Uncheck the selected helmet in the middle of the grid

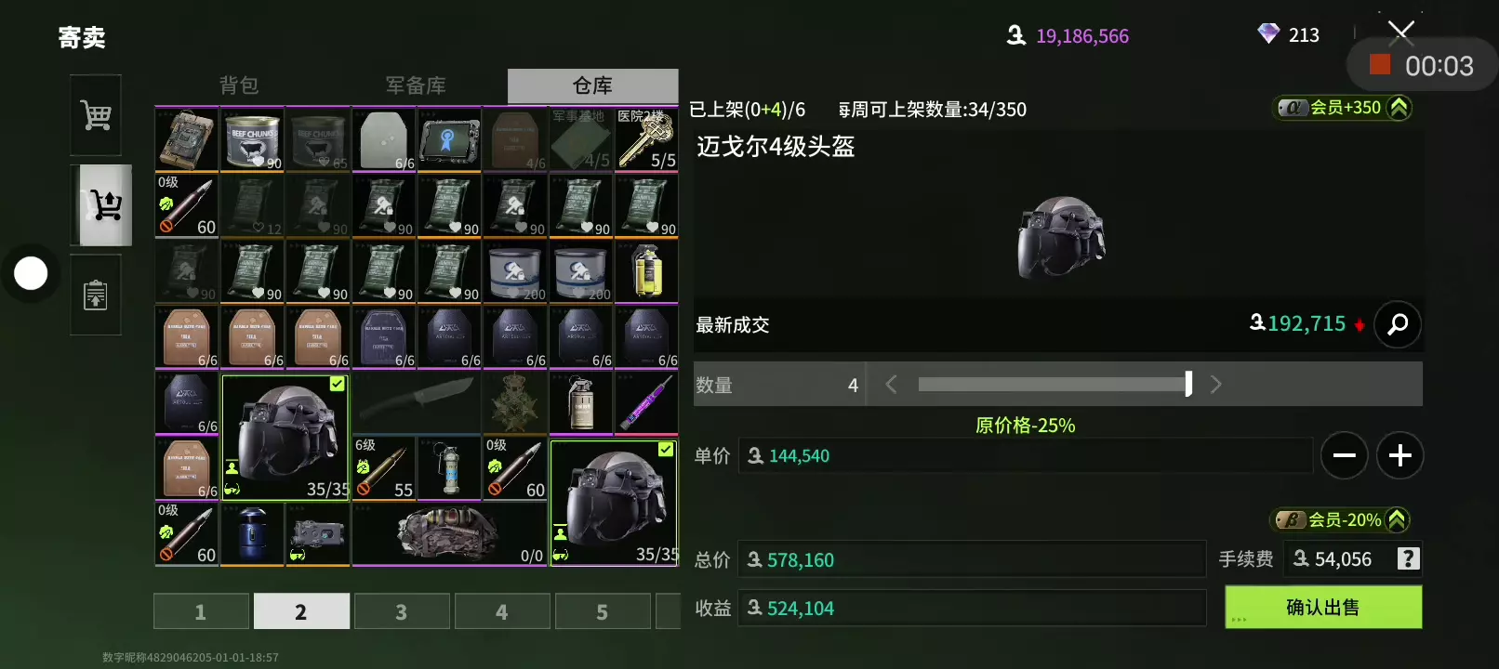coord(285,438)
